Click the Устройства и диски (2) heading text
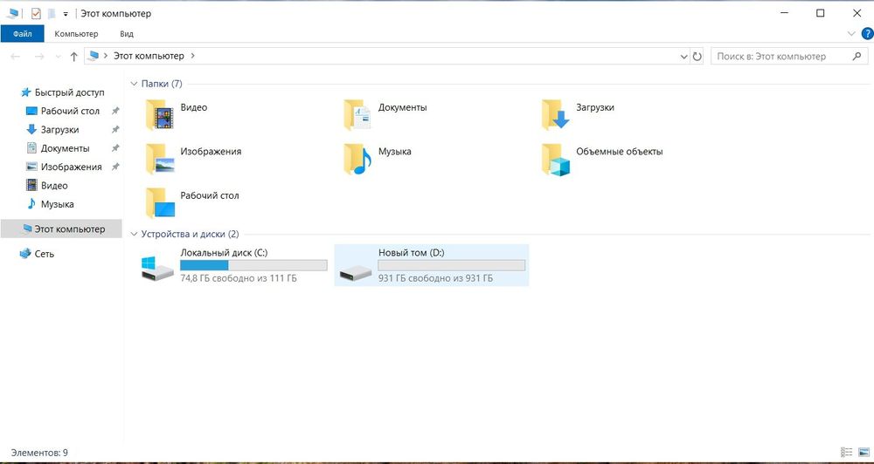The height and width of the screenshot is (464, 874). 190,235
